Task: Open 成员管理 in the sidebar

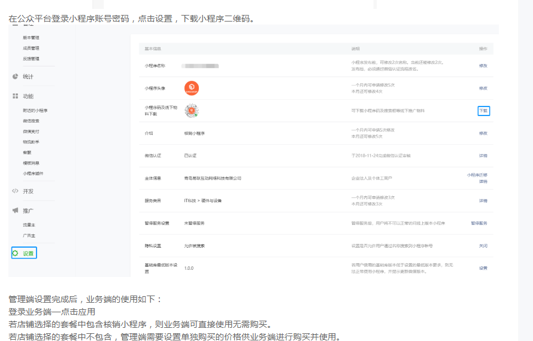Action: click(31, 48)
